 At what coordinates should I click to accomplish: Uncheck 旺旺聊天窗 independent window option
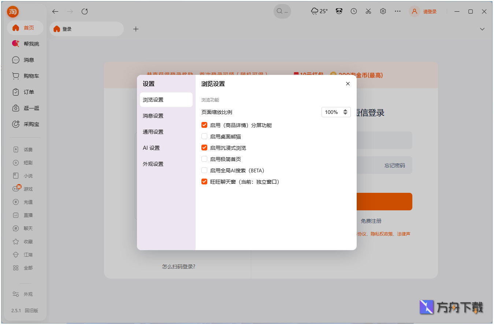(204, 182)
